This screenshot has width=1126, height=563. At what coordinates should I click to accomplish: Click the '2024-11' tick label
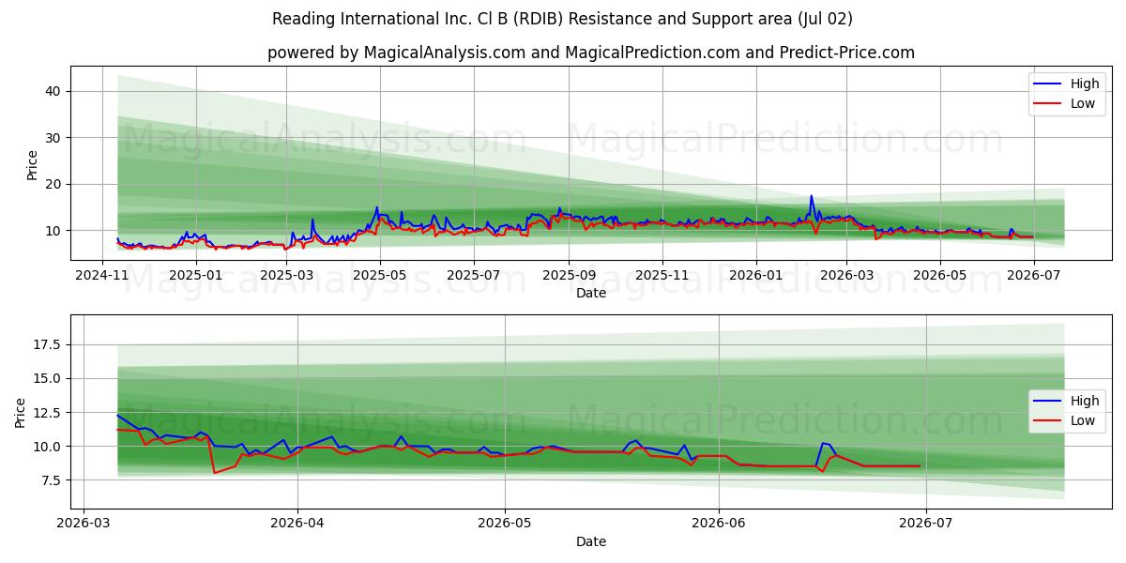point(102,275)
